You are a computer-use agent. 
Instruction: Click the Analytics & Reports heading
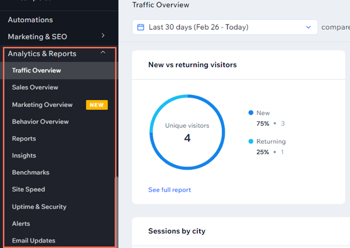(x=42, y=53)
